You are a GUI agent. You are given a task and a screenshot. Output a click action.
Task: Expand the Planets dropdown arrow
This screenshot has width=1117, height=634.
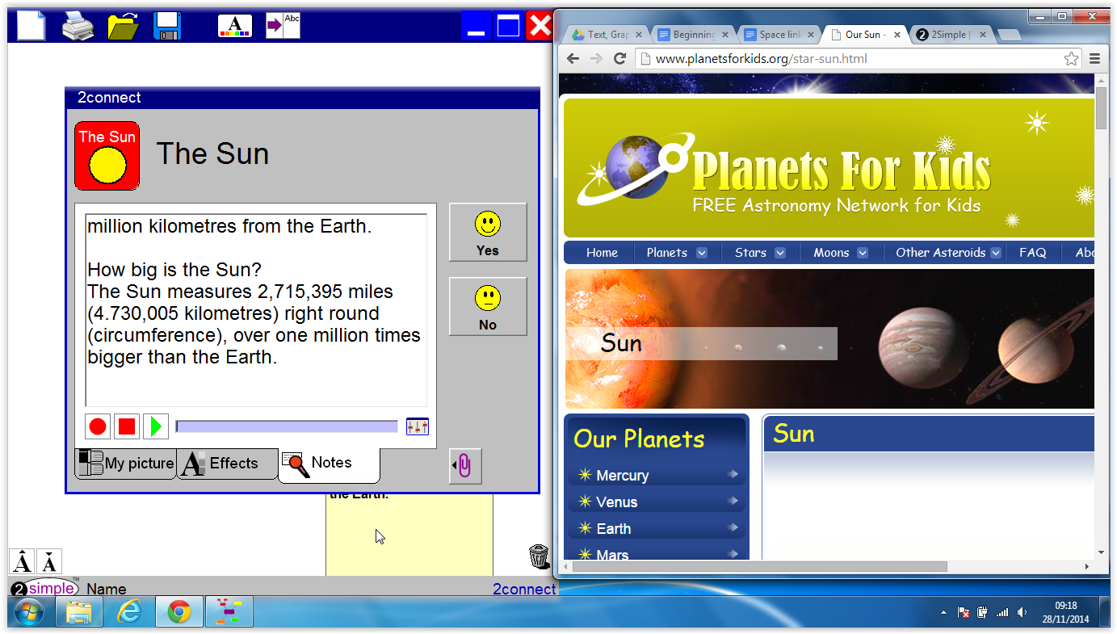(702, 253)
